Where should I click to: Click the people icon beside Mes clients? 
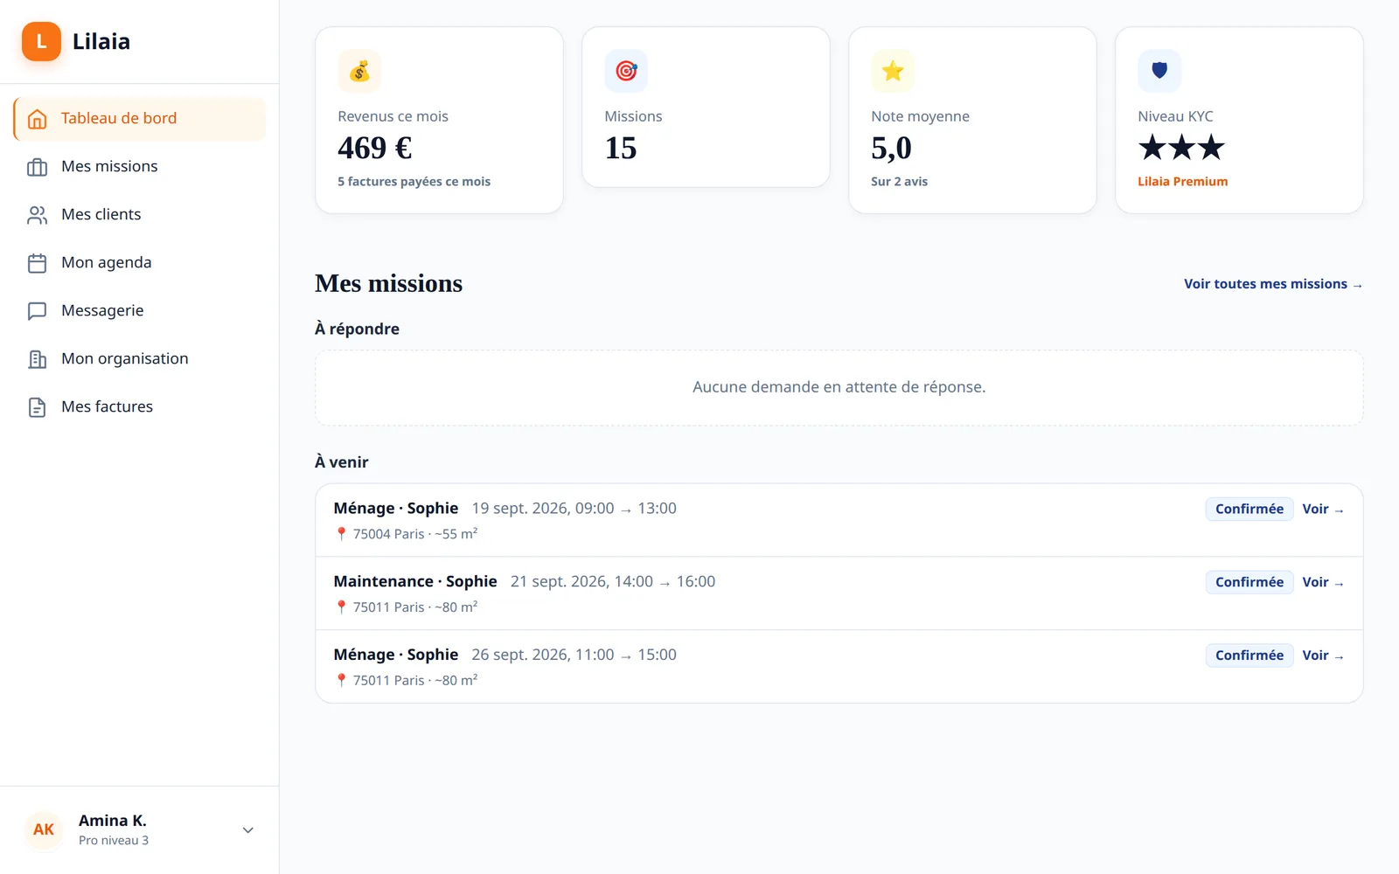pos(37,215)
